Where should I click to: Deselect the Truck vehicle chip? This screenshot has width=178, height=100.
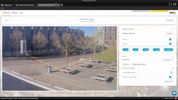(x=156, y=50)
